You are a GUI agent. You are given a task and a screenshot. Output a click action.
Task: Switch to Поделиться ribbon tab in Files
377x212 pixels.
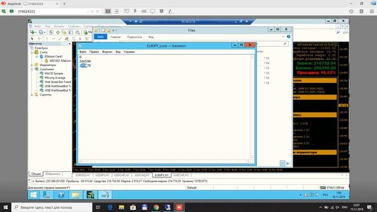[134, 37]
